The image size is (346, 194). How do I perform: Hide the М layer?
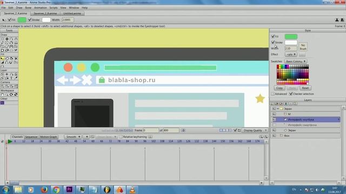[274, 114]
